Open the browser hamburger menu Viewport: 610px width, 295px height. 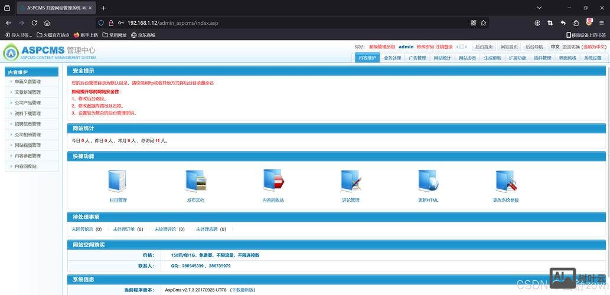tap(602, 23)
